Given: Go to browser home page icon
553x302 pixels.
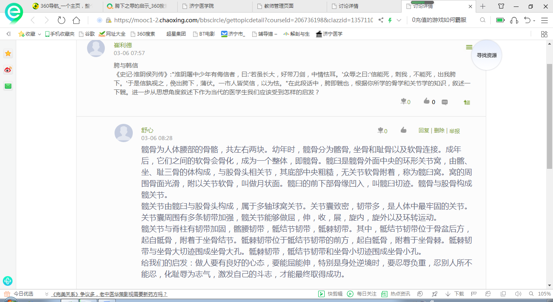Looking at the screenshot, I should pos(76,20).
